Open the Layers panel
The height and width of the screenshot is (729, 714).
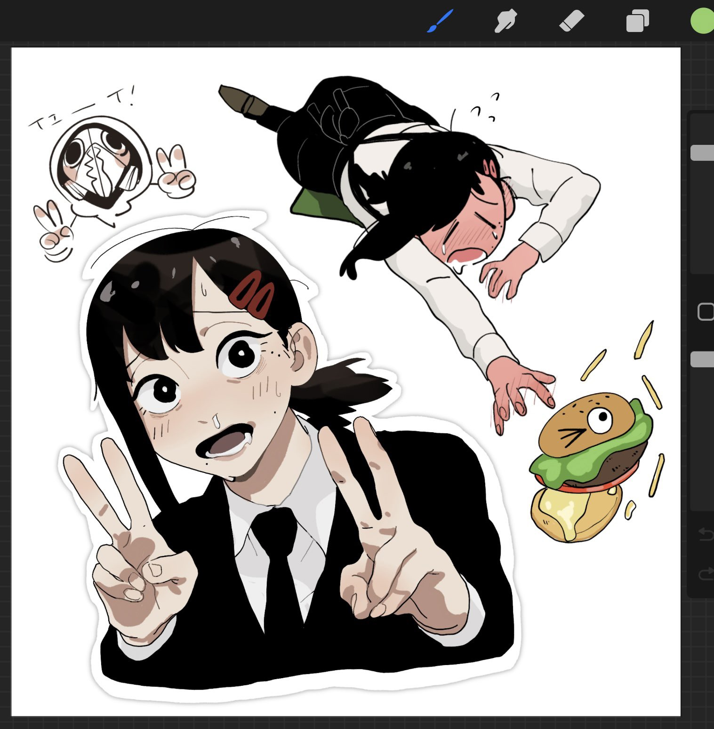[638, 21]
